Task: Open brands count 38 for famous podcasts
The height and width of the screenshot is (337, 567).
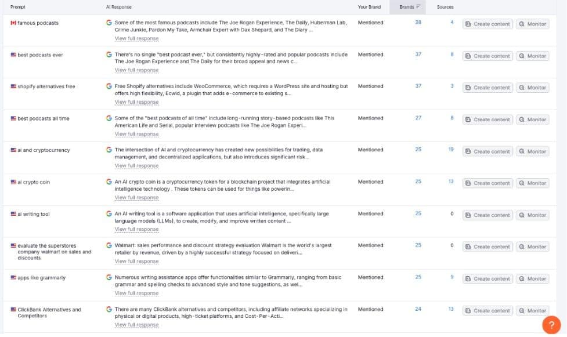Action: click(x=418, y=23)
